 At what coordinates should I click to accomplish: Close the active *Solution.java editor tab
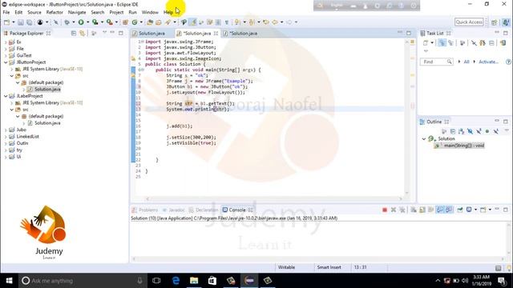click(x=216, y=34)
